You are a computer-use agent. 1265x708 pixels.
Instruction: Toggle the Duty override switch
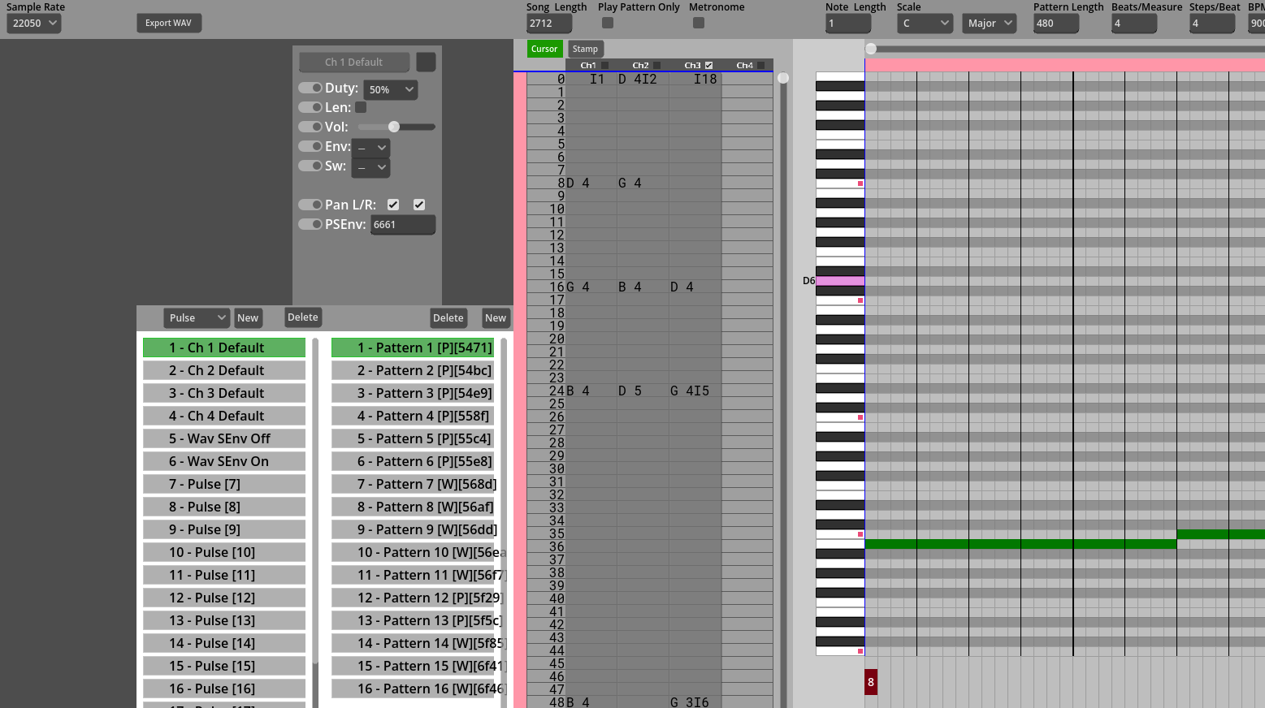pos(310,88)
